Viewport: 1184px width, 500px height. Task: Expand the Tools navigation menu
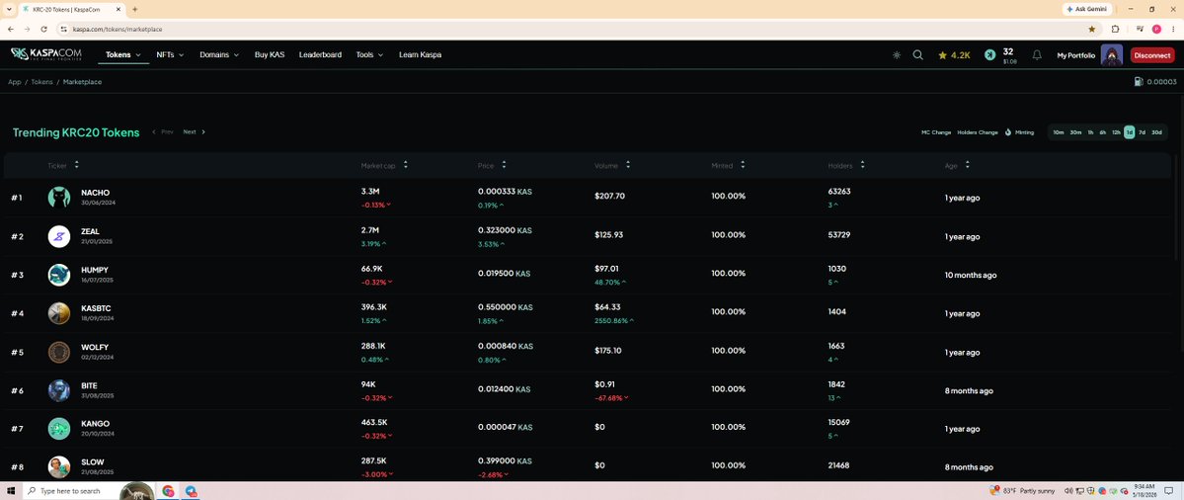point(369,55)
